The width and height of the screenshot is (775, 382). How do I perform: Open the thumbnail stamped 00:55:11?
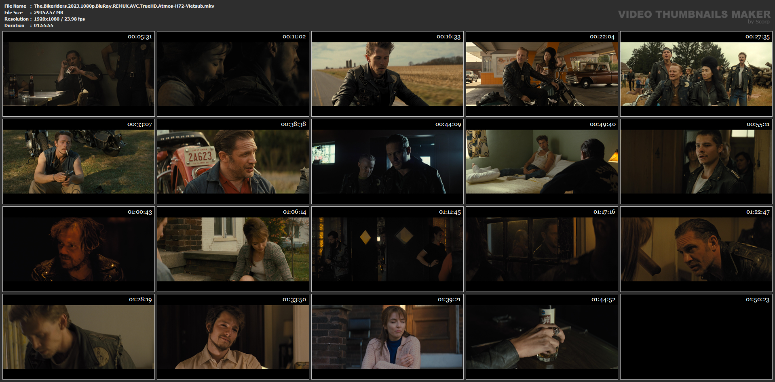[x=696, y=162]
